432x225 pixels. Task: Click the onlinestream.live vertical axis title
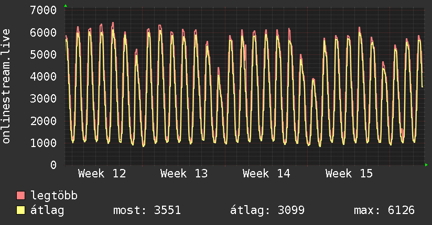(x=6, y=86)
